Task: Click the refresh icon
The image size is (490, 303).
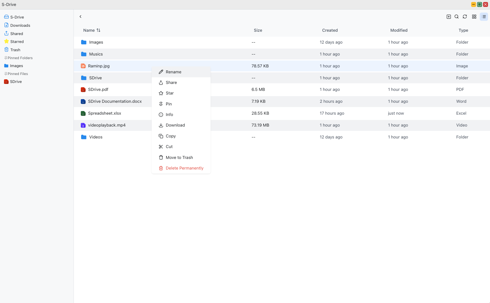Action: click(465, 17)
